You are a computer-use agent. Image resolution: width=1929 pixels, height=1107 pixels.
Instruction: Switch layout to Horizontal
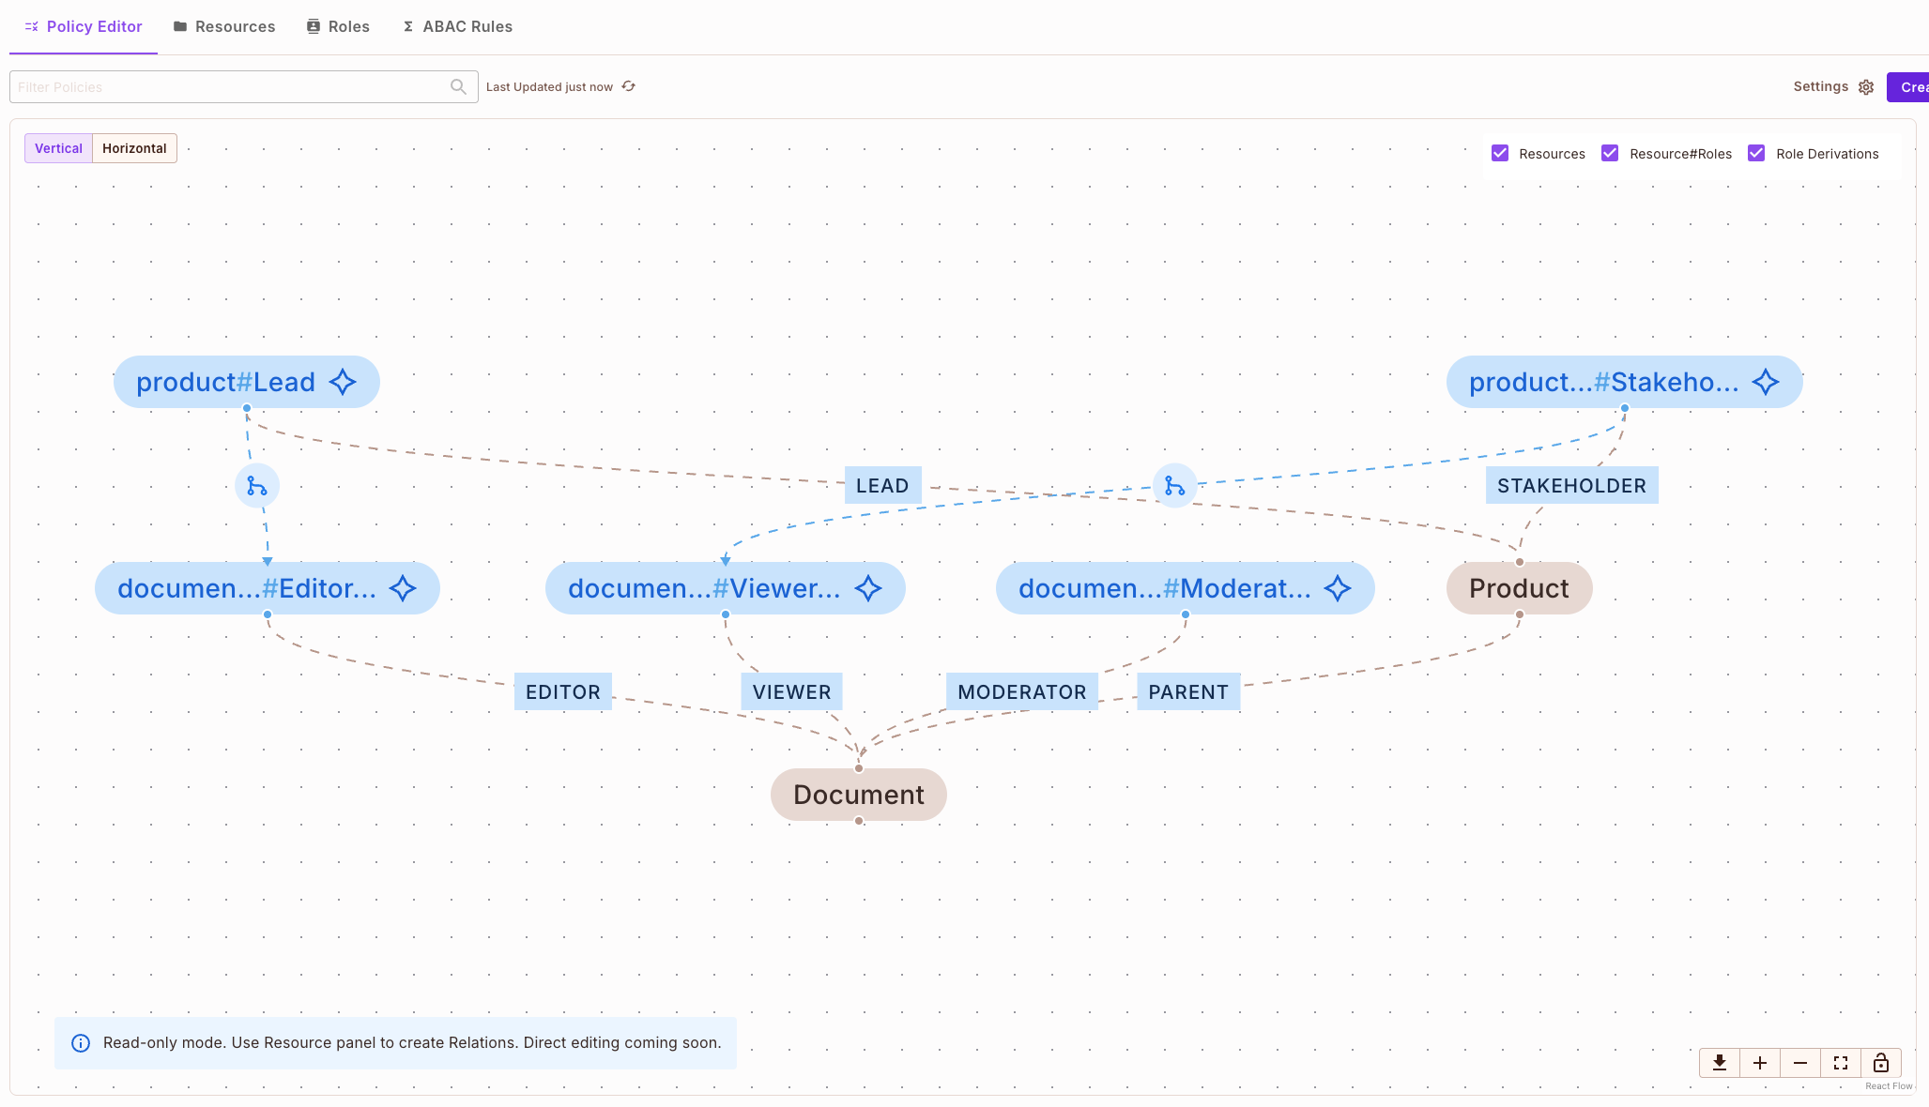tap(134, 148)
